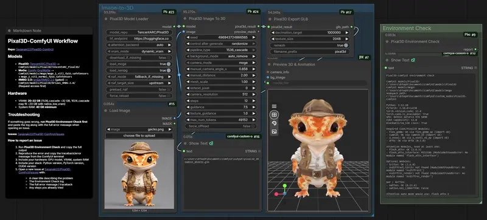The width and height of the screenshot is (487, 220).
Task: Collapse Pixal3D Environment Check node dot
Action: (387, 41)
